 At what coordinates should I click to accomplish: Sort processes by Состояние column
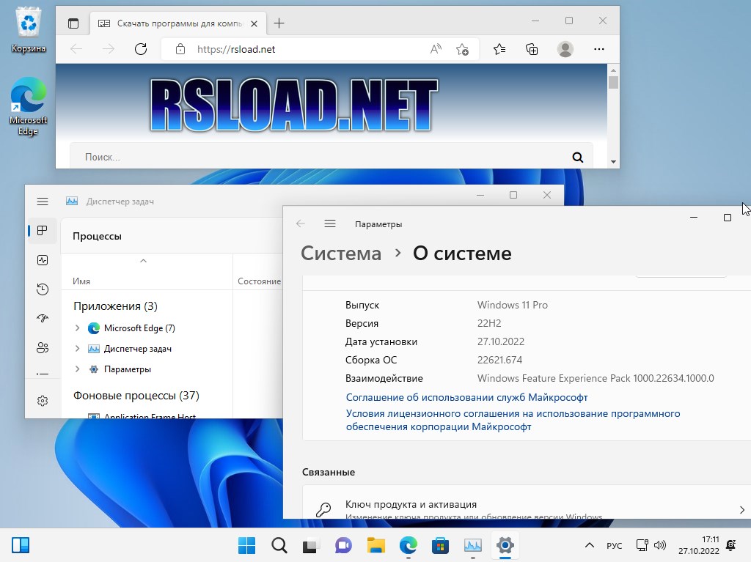pos(259,281)
